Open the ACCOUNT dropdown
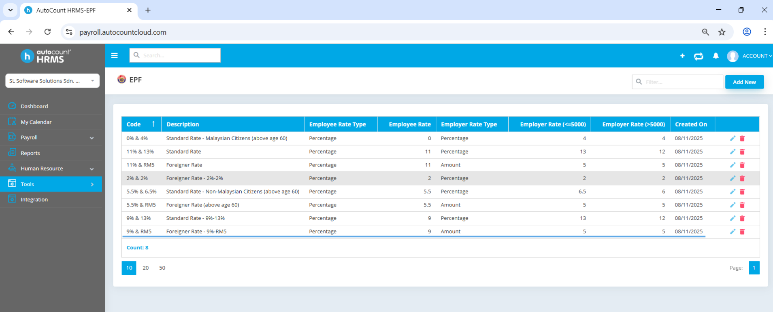Image resolution: width=773 pixels, height=312 pixels. (757, 56)
